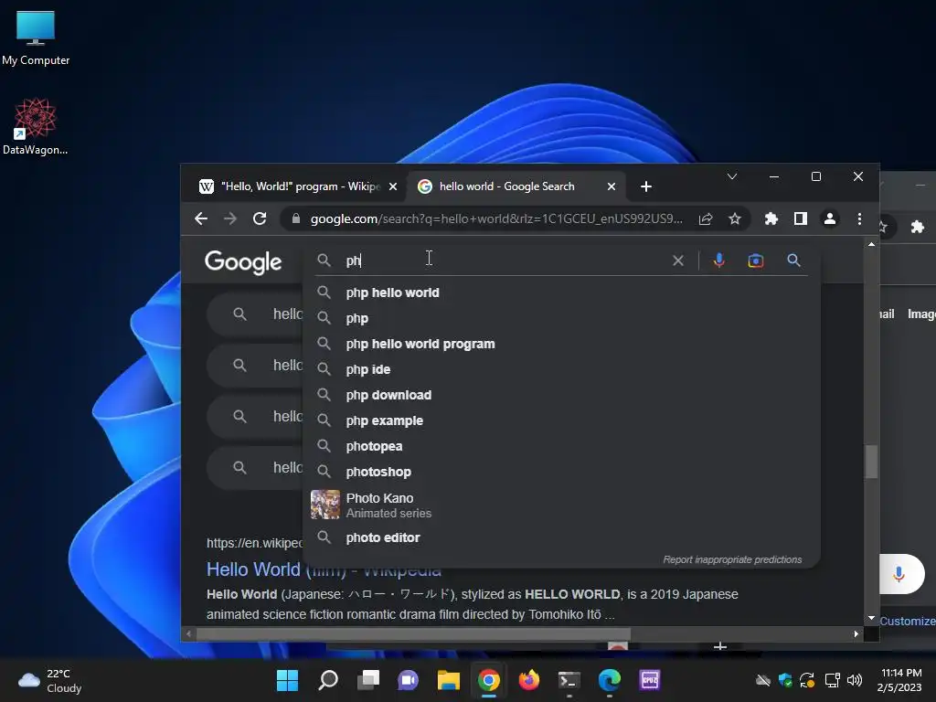This screenshot has height=702, width=936.
Task: Click Report inappropriate predictions
Action: [x=732, y=560]
